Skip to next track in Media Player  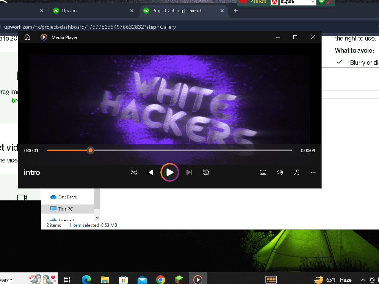[189, 172]
